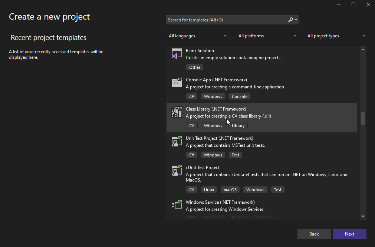This screenshot has height=247, width=375.
Task: Click the Windows Service template icon
Action: click(177, 204)
